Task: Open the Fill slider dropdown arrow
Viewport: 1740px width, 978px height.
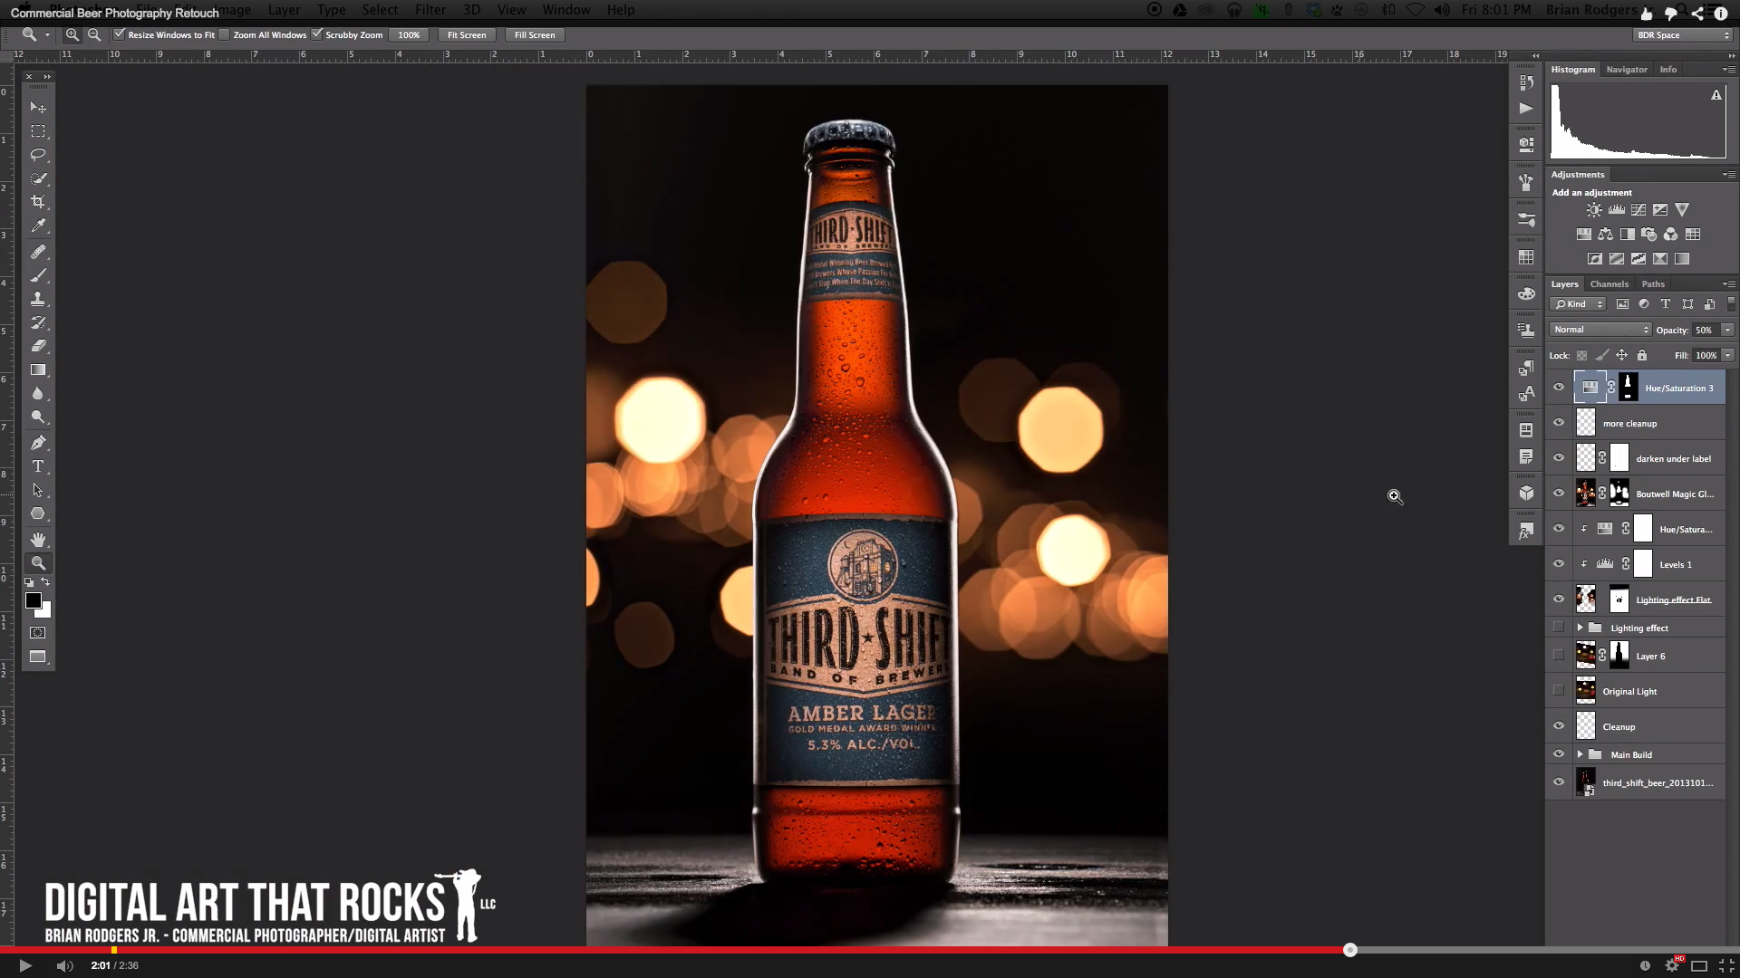Action: 1727,355
